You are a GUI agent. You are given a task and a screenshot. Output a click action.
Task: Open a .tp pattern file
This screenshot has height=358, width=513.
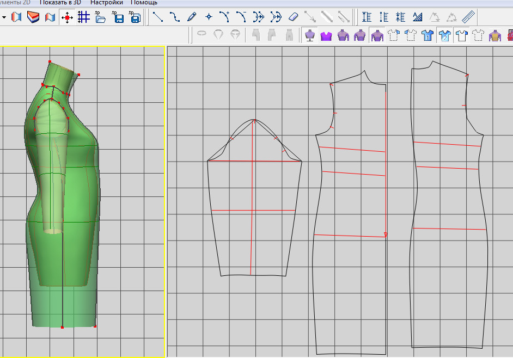click(100, 17)
